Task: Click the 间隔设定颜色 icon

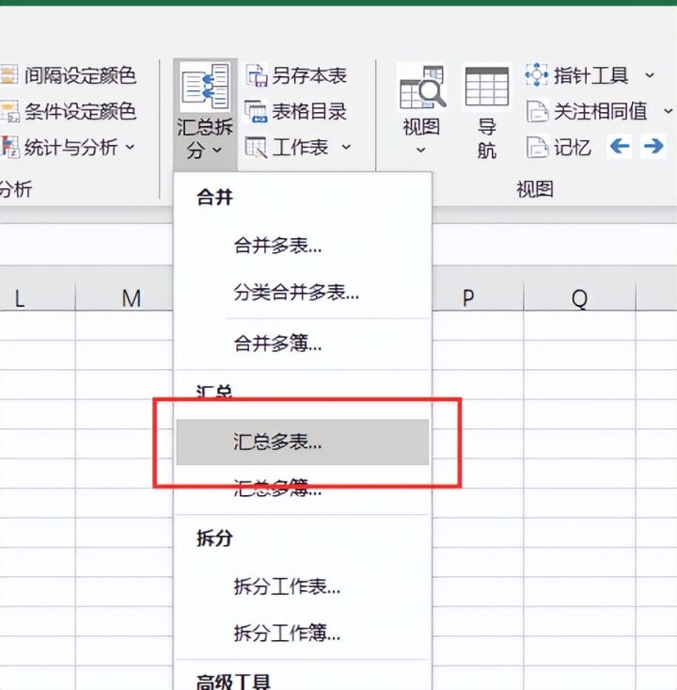Action: [x=8, y=75]
